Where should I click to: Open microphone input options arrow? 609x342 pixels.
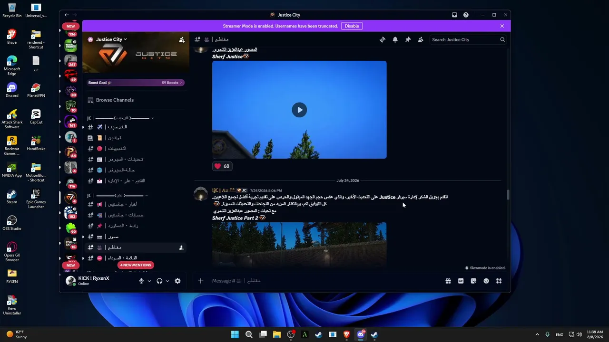pos(149,281)
